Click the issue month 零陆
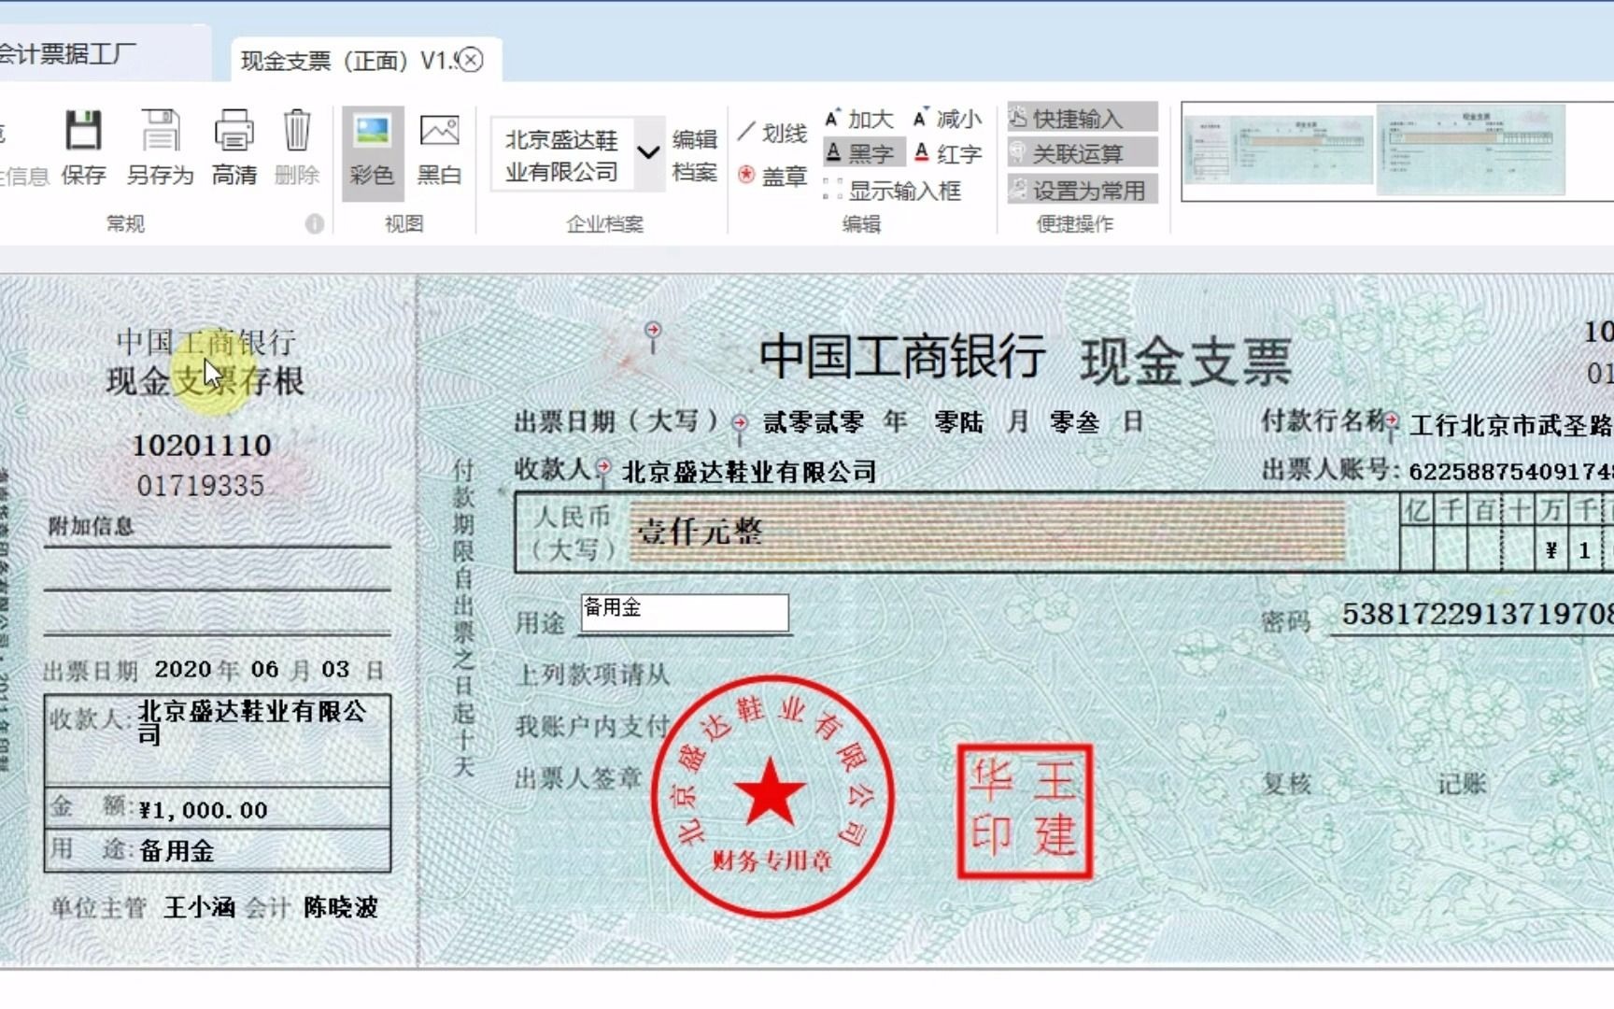Screen dimensions: 1614x1009 (x=959, y=422)
